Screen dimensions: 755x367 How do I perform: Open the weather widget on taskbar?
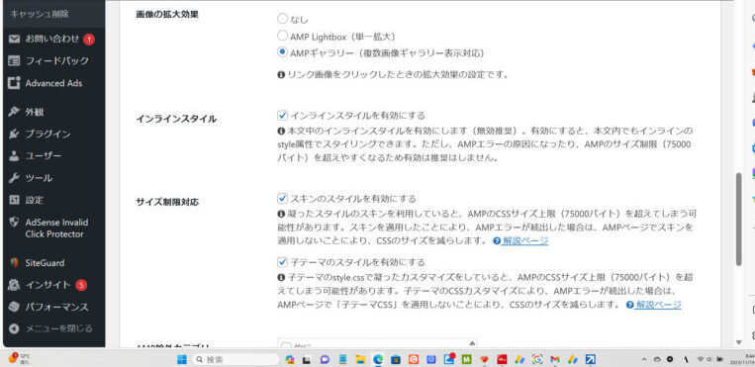point(20,359)
